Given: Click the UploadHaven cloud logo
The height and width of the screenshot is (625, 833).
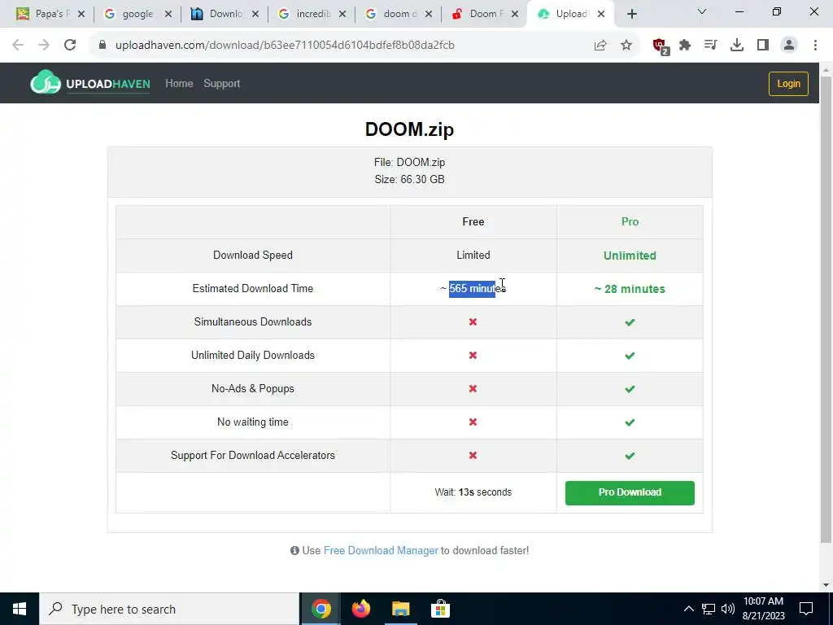Looking at the screenshot, I should (x=46, y=82).
